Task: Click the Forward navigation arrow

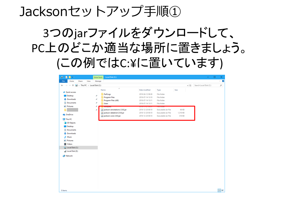Action: tap(66, 85)
